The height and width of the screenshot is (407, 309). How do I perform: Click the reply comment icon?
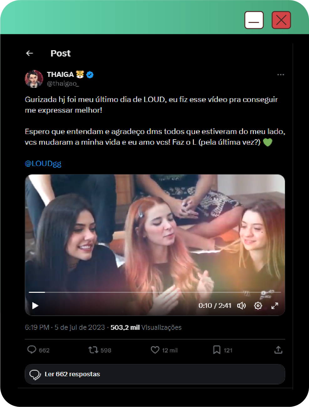coord(32,350)
